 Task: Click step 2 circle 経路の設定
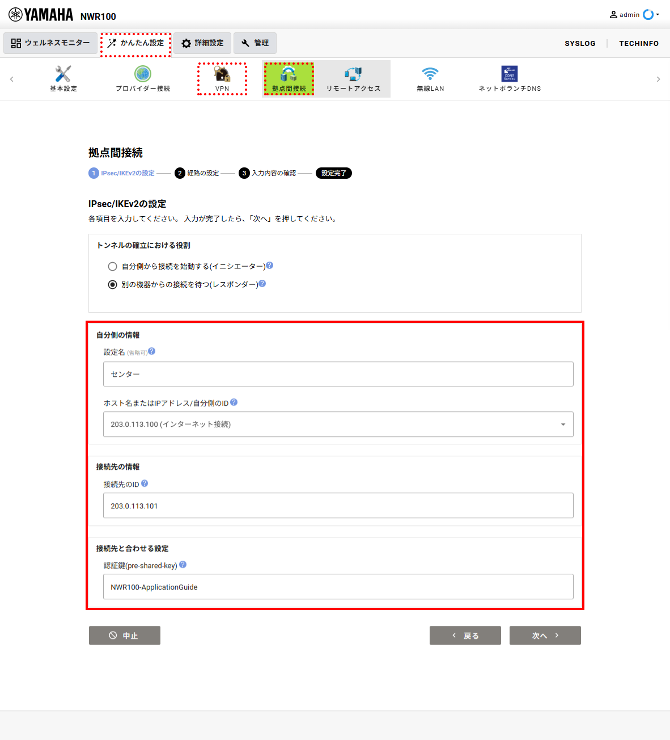pos(180,173)
